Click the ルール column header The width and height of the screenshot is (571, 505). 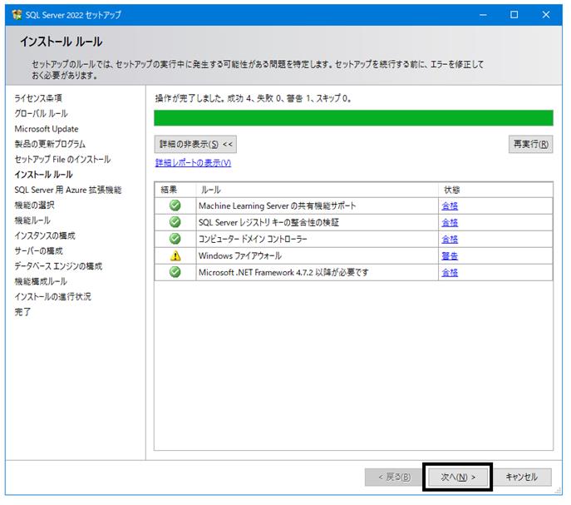pyautogui.click(x=317, y=190)
